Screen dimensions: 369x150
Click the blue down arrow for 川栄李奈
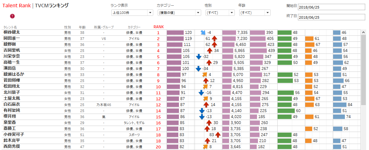(x=199, y=57)
